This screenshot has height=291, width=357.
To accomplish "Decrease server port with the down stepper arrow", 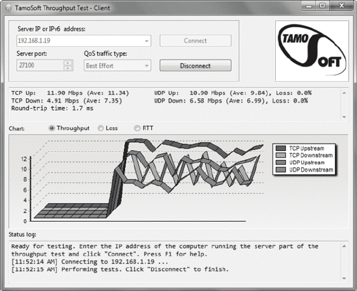I will (x=68, y=68).
